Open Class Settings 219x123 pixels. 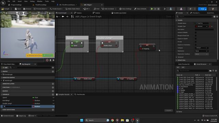[x=125, y=9]
